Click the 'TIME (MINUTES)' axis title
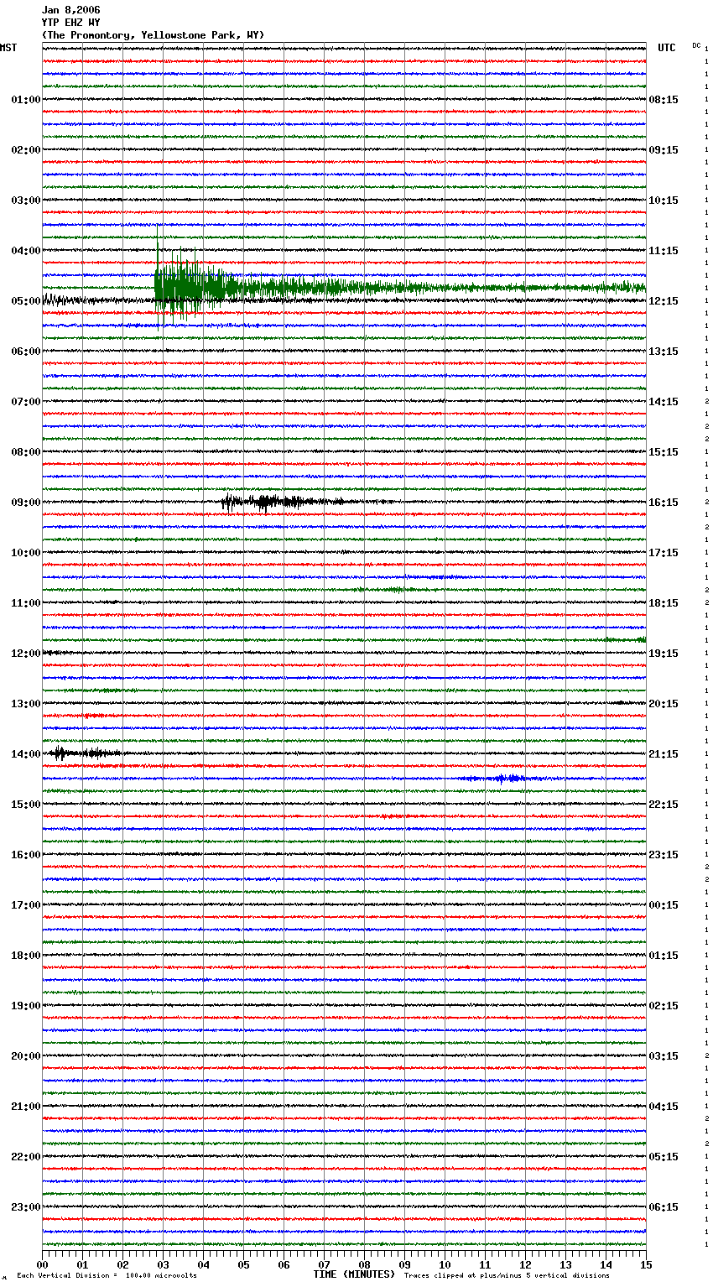Image resolution: width=713 pixels, height=1287 pixels. 354,1274
